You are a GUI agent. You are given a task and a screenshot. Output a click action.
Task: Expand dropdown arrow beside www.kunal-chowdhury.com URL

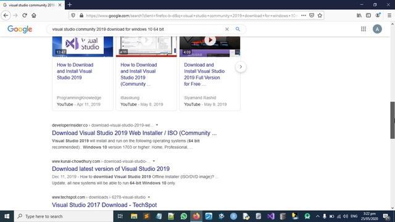(x=154, y=161)
